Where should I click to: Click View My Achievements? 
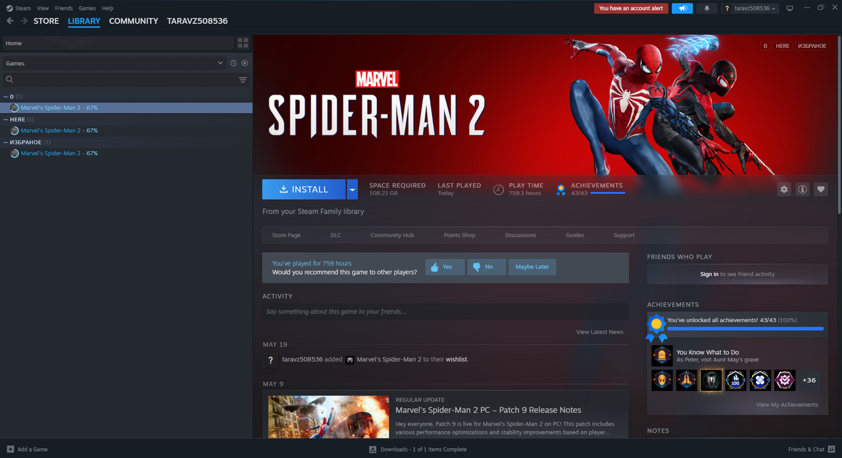pyautogui.click(x=787, y=405)
